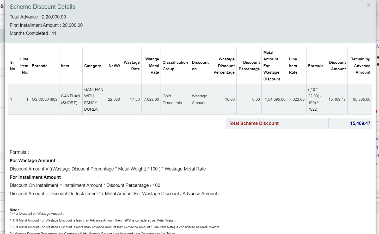
Task: Click the Total Advance 2,20,000.00 text
Action: point(38,17)
